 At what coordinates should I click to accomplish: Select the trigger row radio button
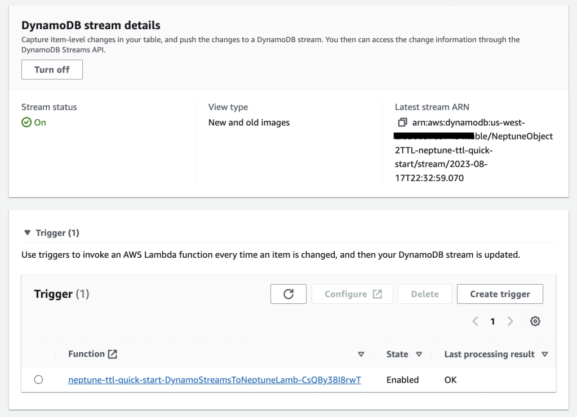click(x=38, y=379)
